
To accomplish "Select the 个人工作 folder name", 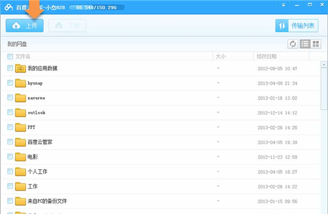I will [38, 172].
